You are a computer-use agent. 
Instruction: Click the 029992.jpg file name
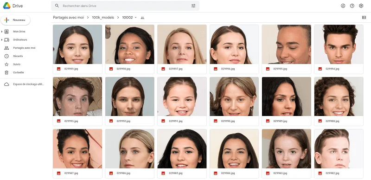123,121
